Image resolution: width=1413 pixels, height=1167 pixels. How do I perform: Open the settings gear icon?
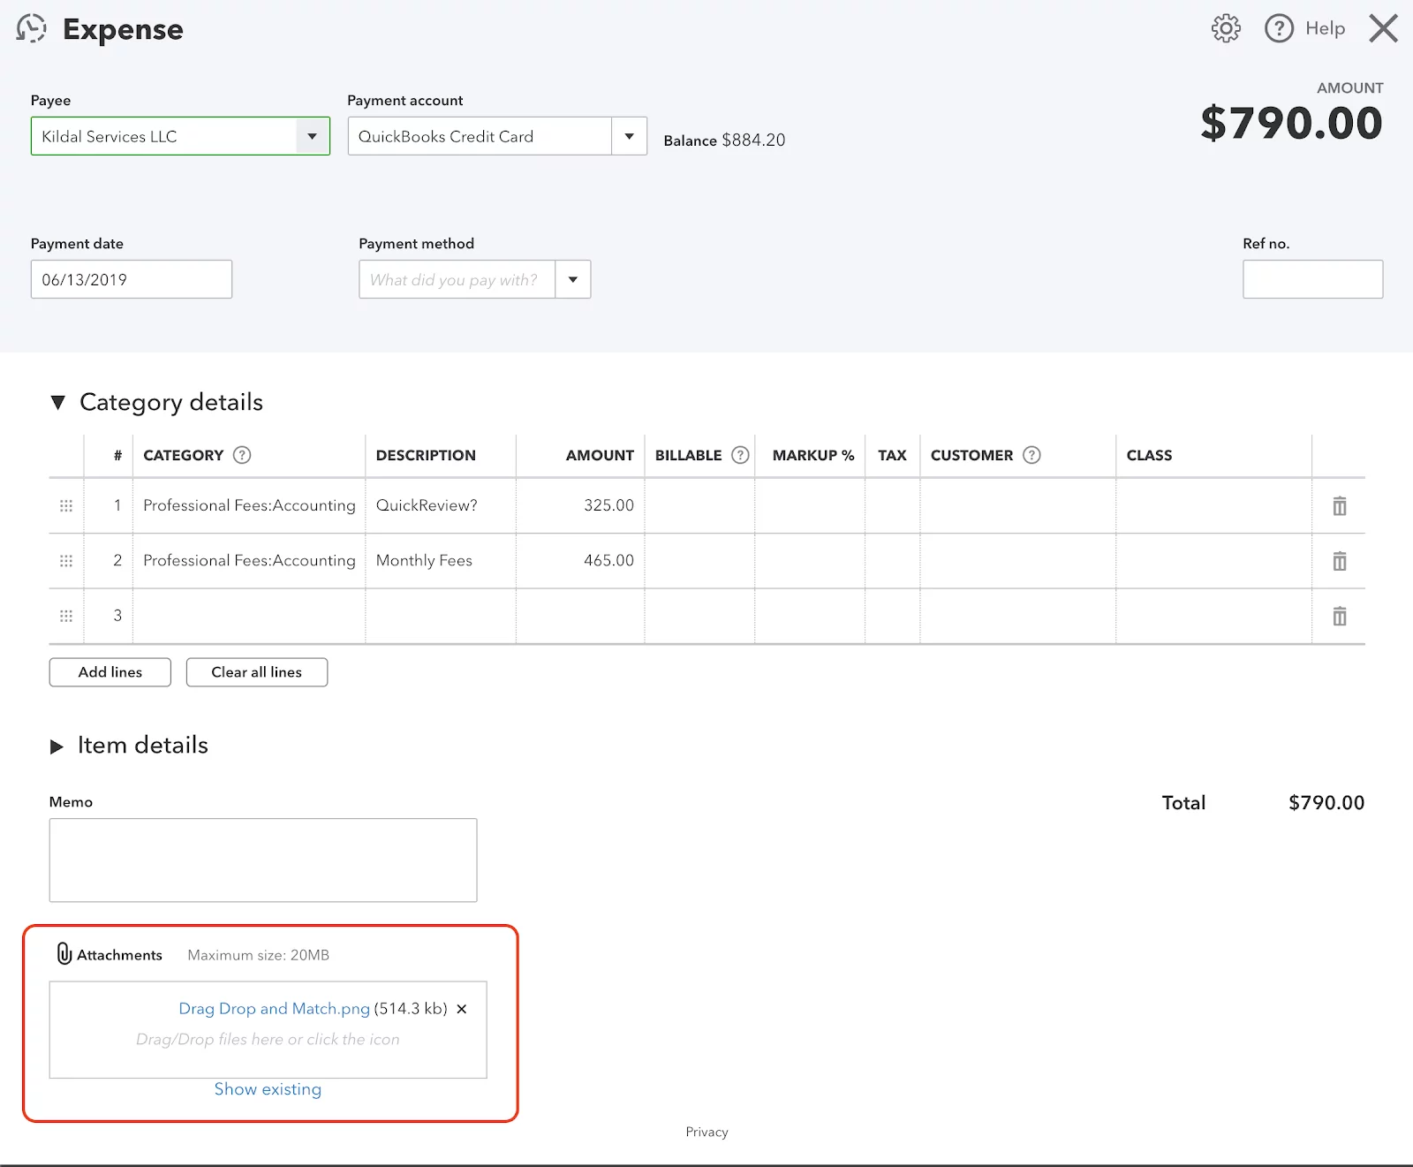coord(1226,28)
